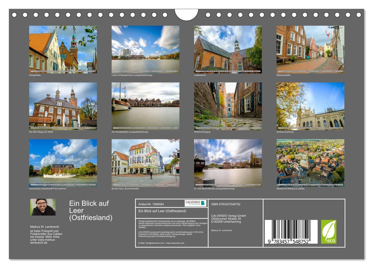Open the Königstraße photo
Viewport: 373px width, 268px height.
click(x=63, y=49)
